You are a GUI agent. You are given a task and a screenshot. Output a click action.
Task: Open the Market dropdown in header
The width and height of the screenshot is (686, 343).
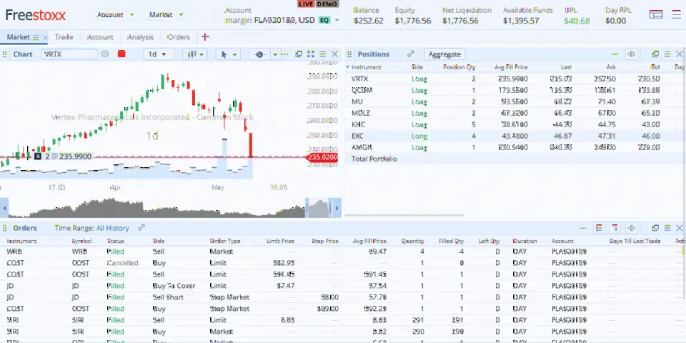pos(166,14)
